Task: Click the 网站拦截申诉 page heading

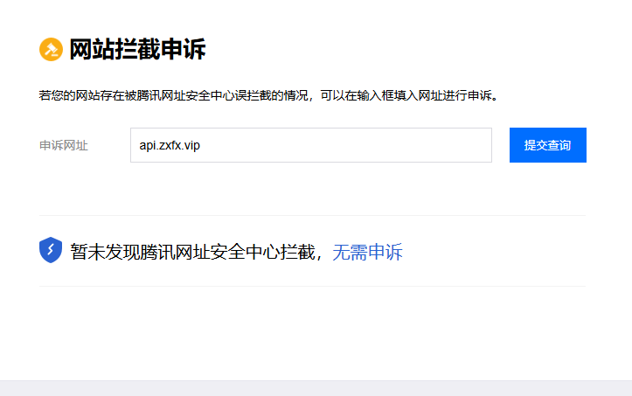Action: pyautogui.click(x=137, y=49)
